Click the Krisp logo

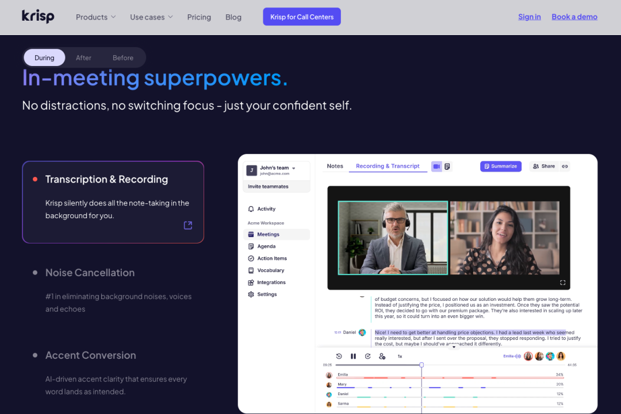[x=38, y=16]
